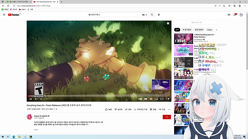
Task: Open more actions ellipsis below video
Action: (169, 109)
